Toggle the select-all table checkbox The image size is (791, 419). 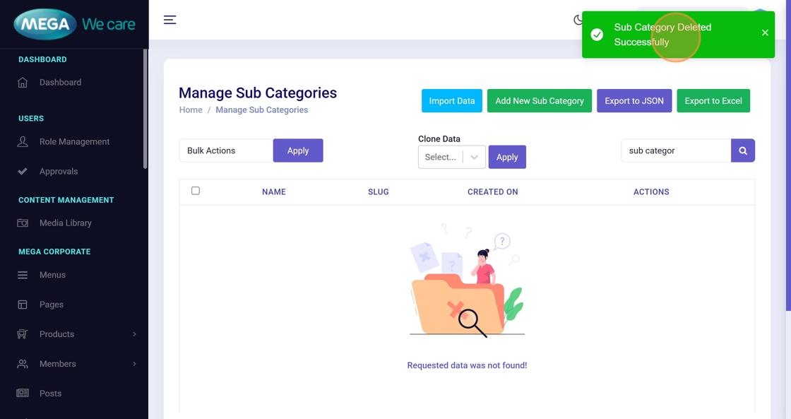click(196, 191)
